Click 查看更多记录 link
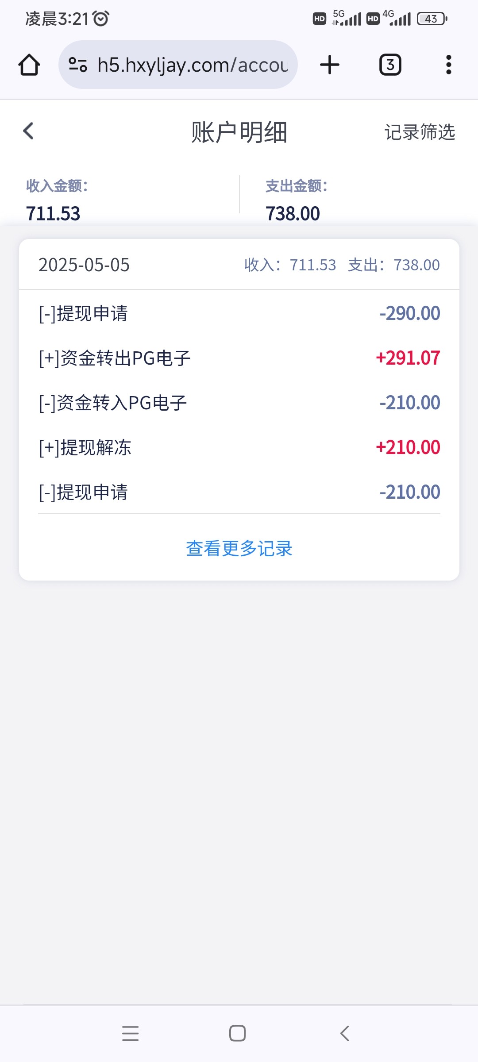This screenshot has height=1062, width=478. coord(239,549)
